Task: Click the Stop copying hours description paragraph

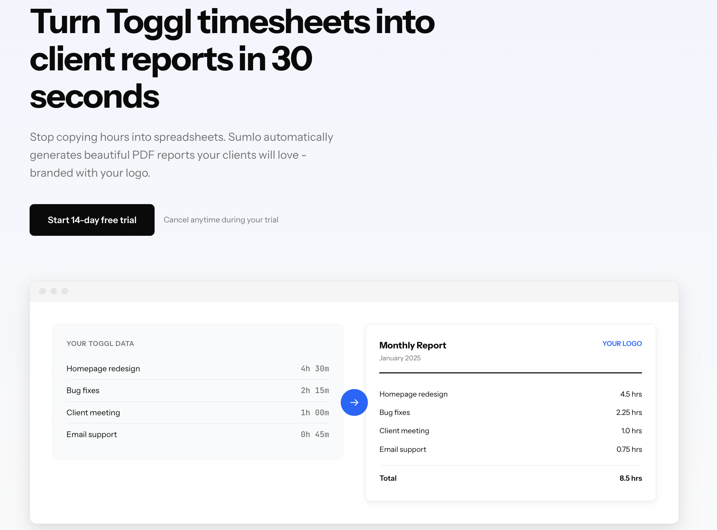Action: (x=181, y=155)
